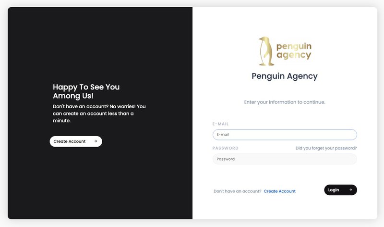Click the 'Penguin Agency' heading
Image resolution: width=384 pixels, height=227 pixels.
[285, 76]
